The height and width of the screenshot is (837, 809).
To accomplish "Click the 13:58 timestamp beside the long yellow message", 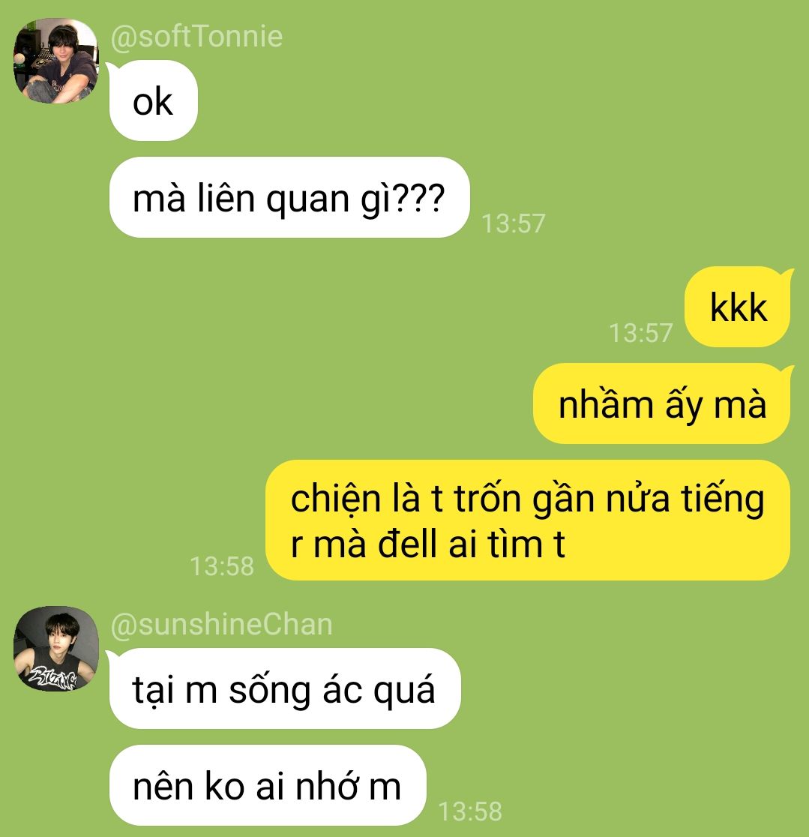I will tap(222, 565).
